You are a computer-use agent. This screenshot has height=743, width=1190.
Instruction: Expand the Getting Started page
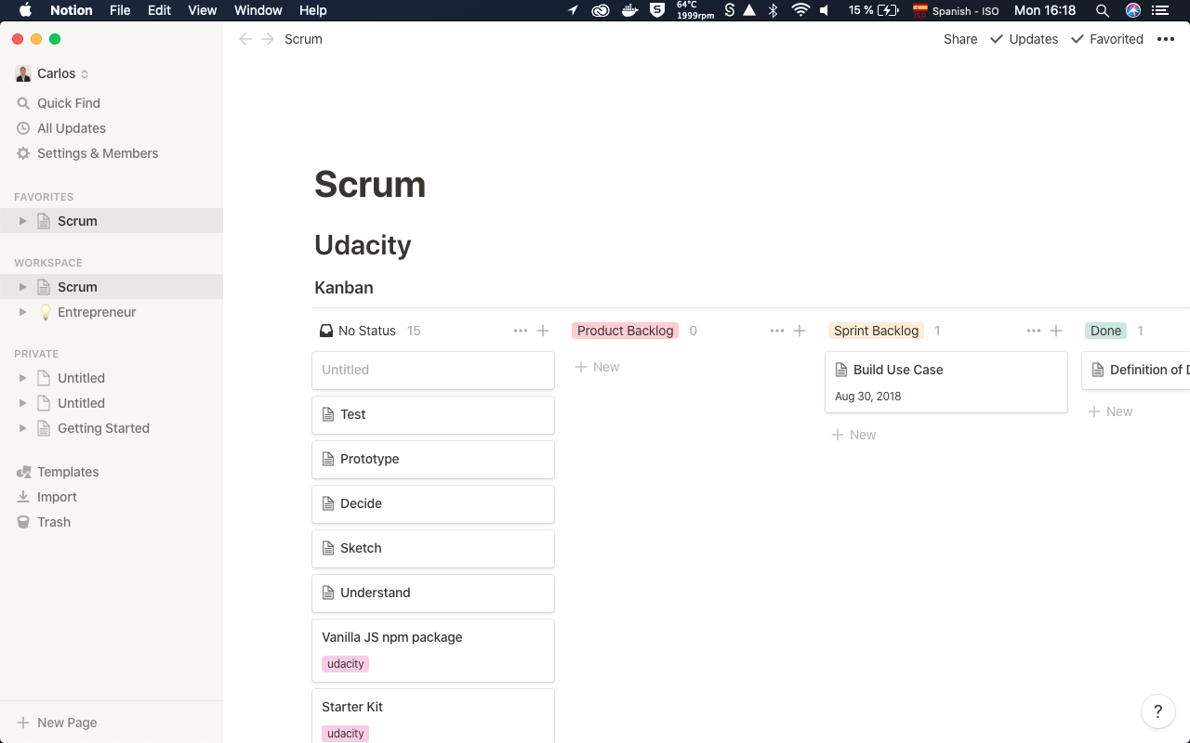click(x=23, y=428)
